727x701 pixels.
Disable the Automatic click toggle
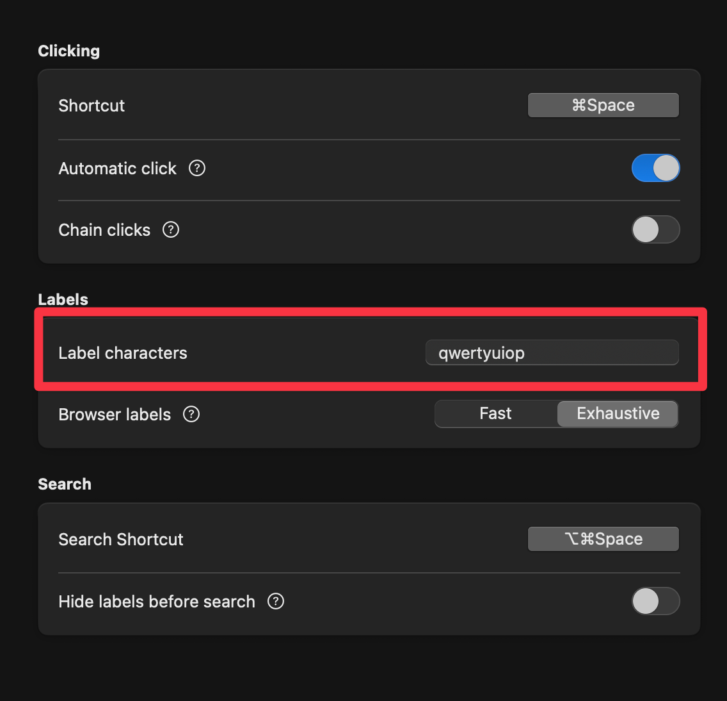coord(655,168)
